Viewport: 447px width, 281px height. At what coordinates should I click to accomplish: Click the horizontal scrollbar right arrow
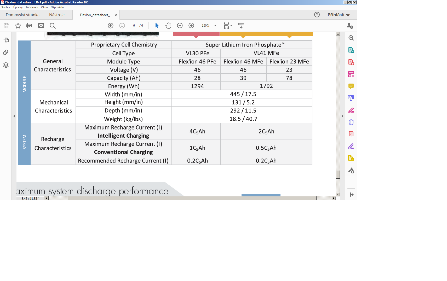[x=334, y=198]
